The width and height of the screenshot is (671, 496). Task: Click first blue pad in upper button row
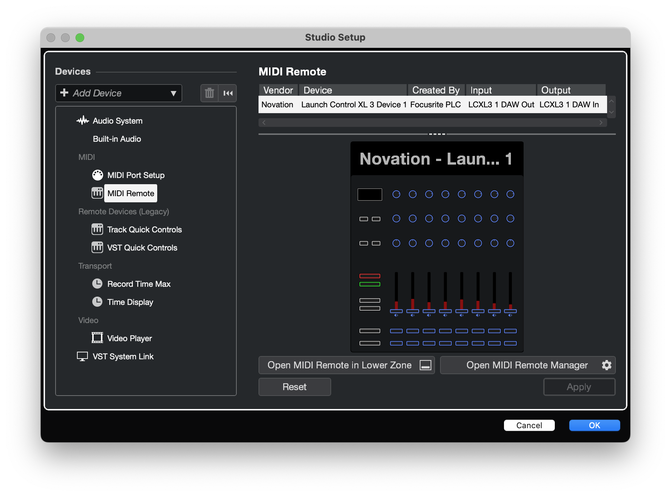(x=396, y=331)
